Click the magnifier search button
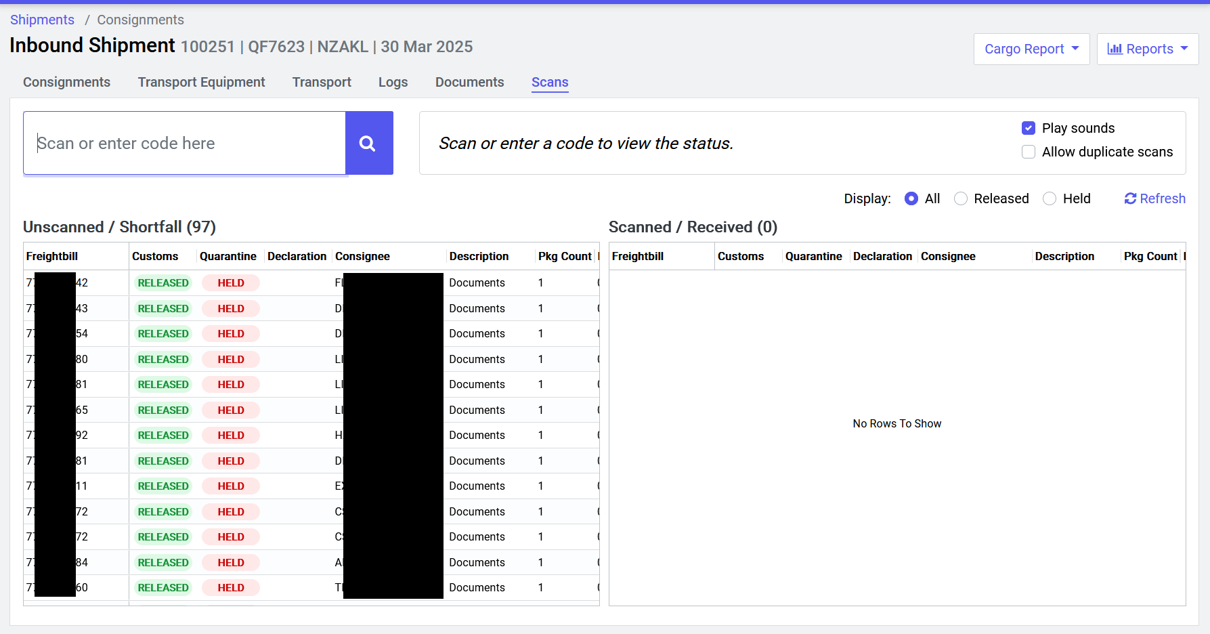The height and width of the screenshot is (634, 1210). pyautogui.click(x=369, y=143)
